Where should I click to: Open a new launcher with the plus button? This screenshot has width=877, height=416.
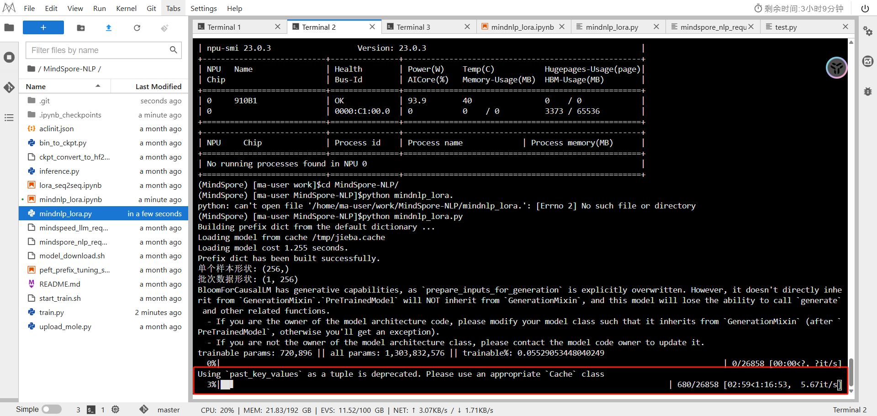(x=43, y=27)
